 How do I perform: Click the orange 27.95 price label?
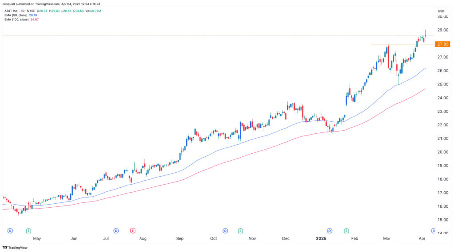(442, 44)
